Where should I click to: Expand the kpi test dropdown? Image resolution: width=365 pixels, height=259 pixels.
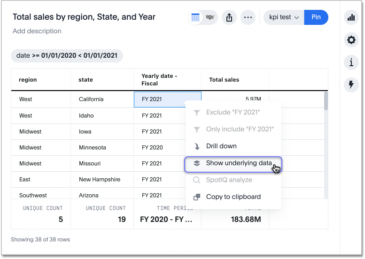pyautogui.click(x=284, y=17)
